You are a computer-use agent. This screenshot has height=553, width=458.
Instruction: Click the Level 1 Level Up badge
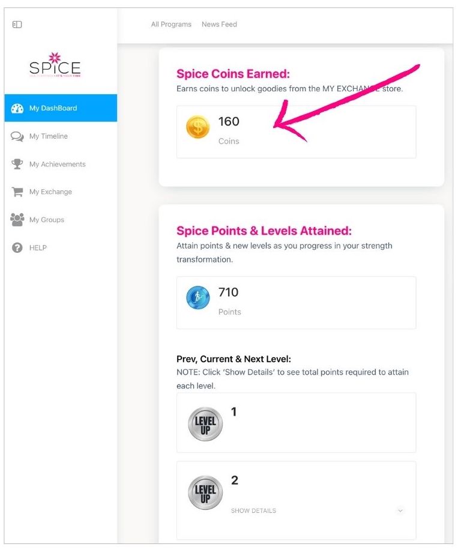pos(205,424)
